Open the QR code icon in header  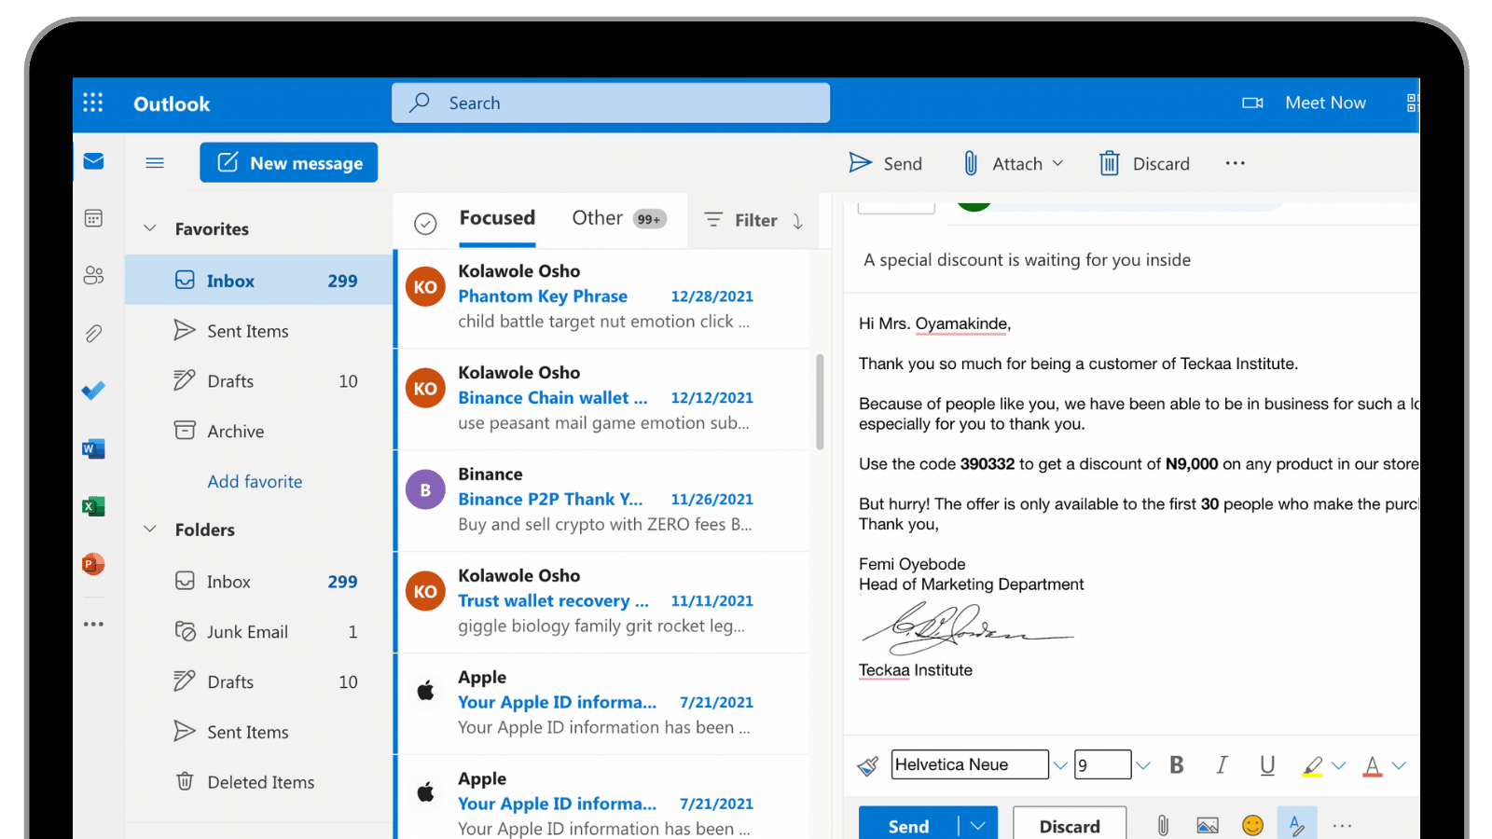(1413, 103)
